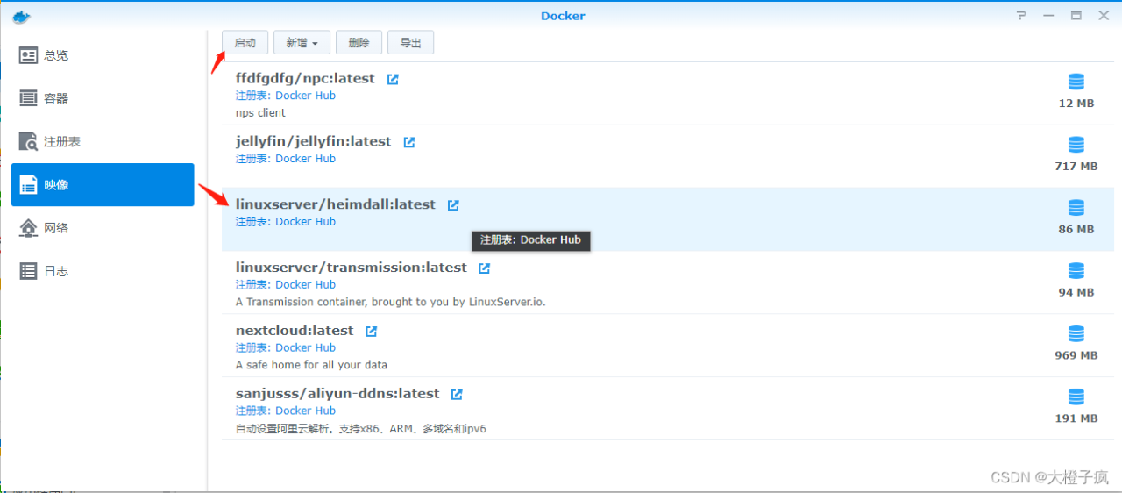Open external link icon for ffdfgdfg/npc:latest
This screenshot has width=1122, height=493.
(393, 79)
